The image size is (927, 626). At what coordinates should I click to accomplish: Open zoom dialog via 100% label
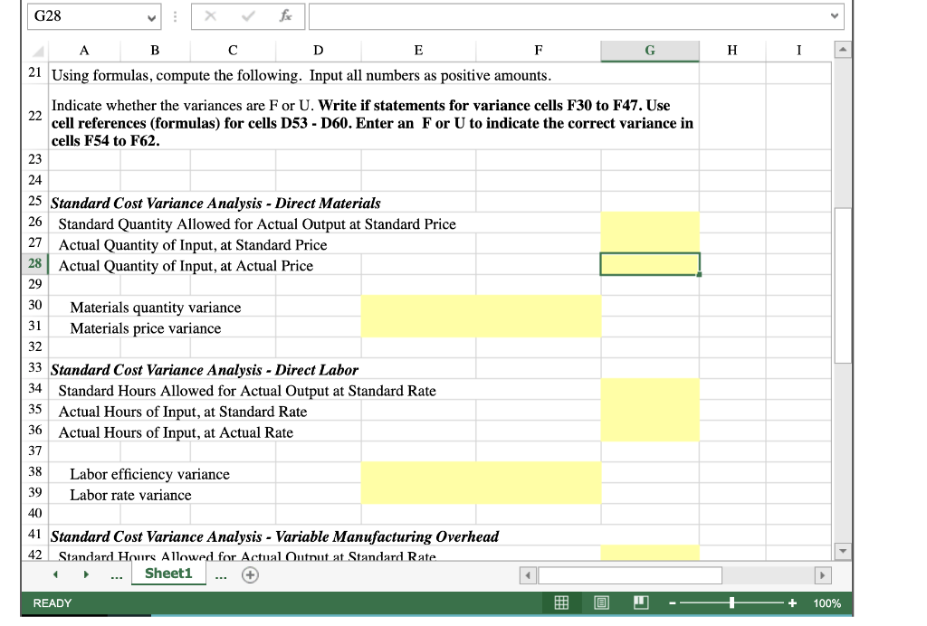click(827, 603)
